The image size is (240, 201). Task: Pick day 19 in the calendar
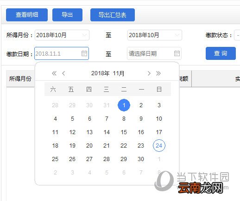pyautogui.click(x=72, y=146)
